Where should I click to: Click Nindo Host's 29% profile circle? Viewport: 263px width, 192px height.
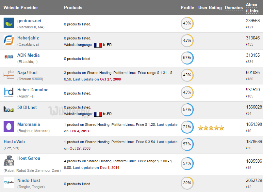tap(187, 183)
